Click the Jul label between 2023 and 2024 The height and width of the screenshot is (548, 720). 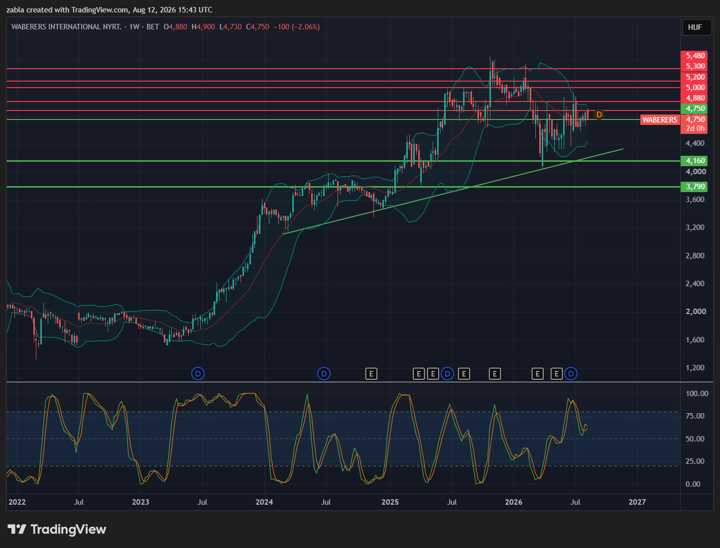tap(202, 502)
